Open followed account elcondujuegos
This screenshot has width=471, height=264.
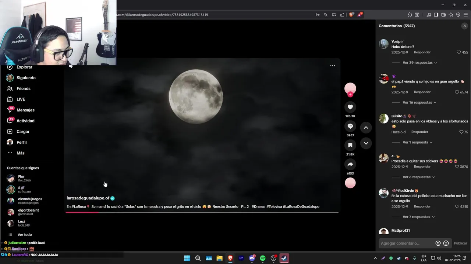25,201
